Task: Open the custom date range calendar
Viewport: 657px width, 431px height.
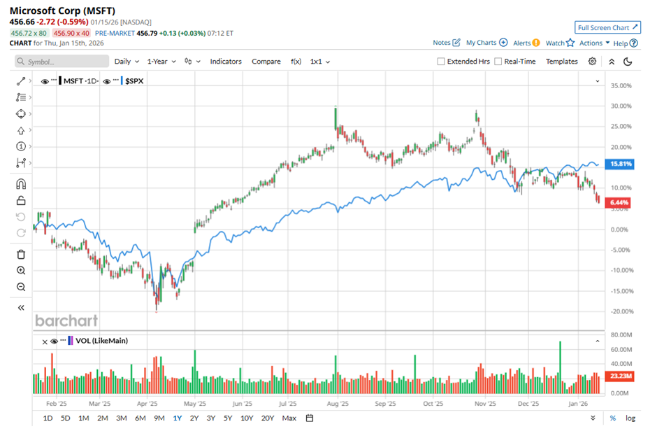Action: [310, 418]
